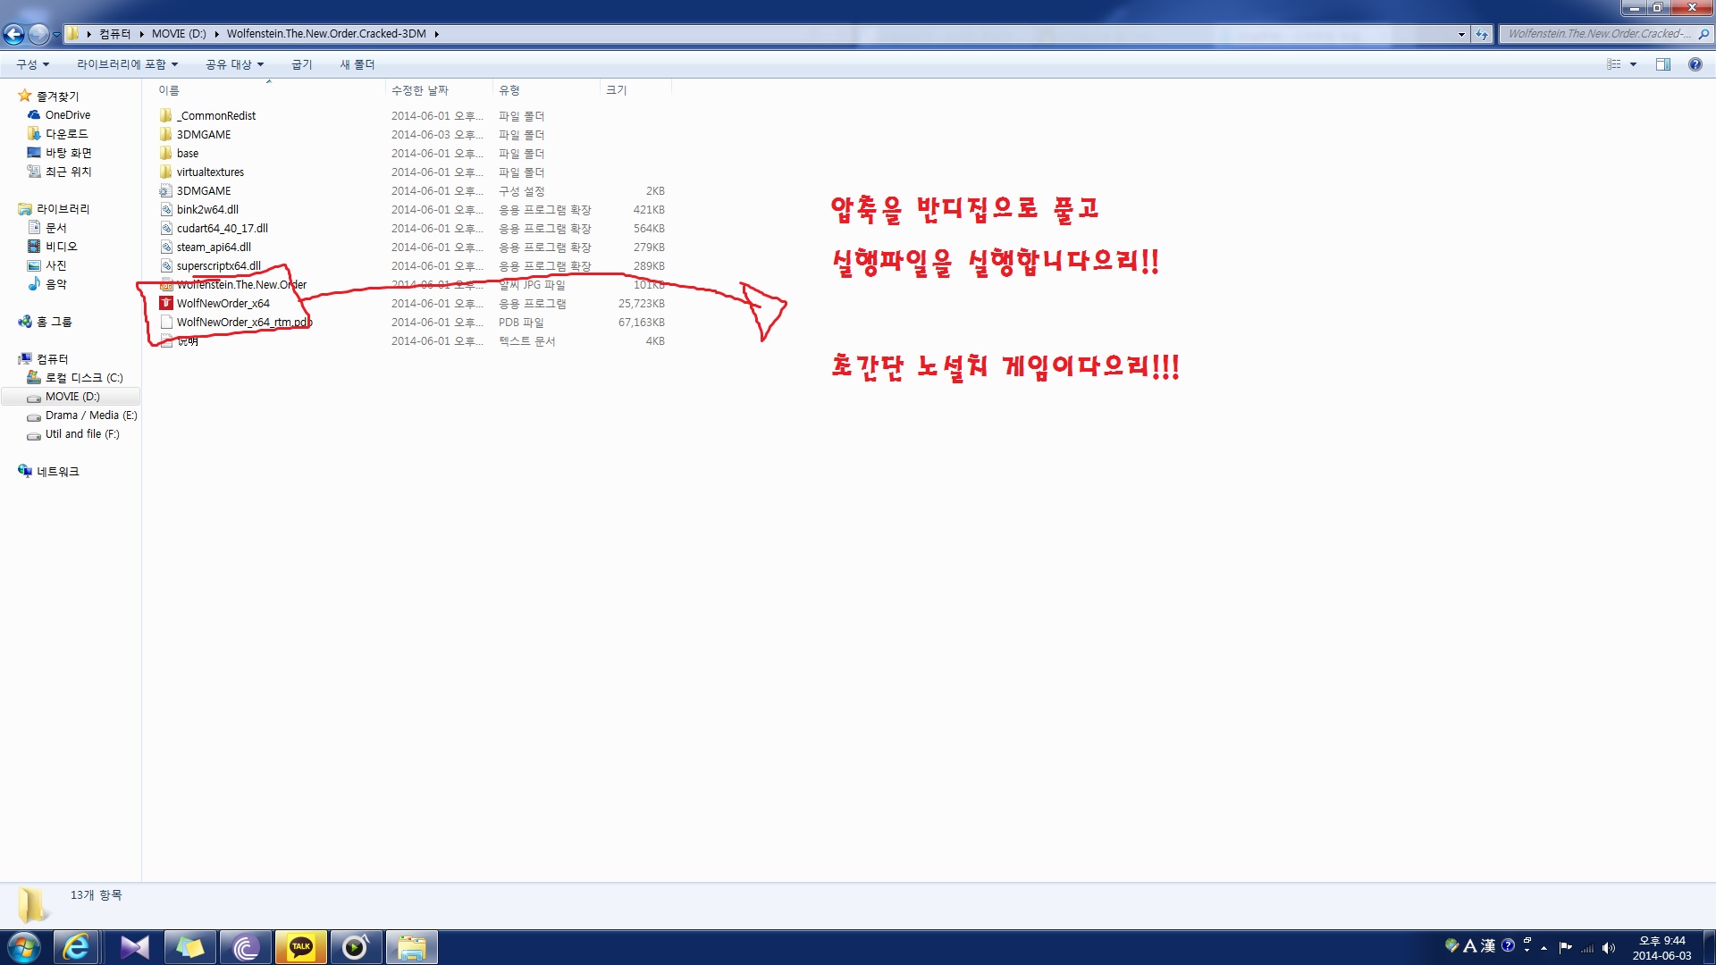Open address bar history dropdown
The width and height of the screenshot is (1716, 965).
tap(1461, 34)
